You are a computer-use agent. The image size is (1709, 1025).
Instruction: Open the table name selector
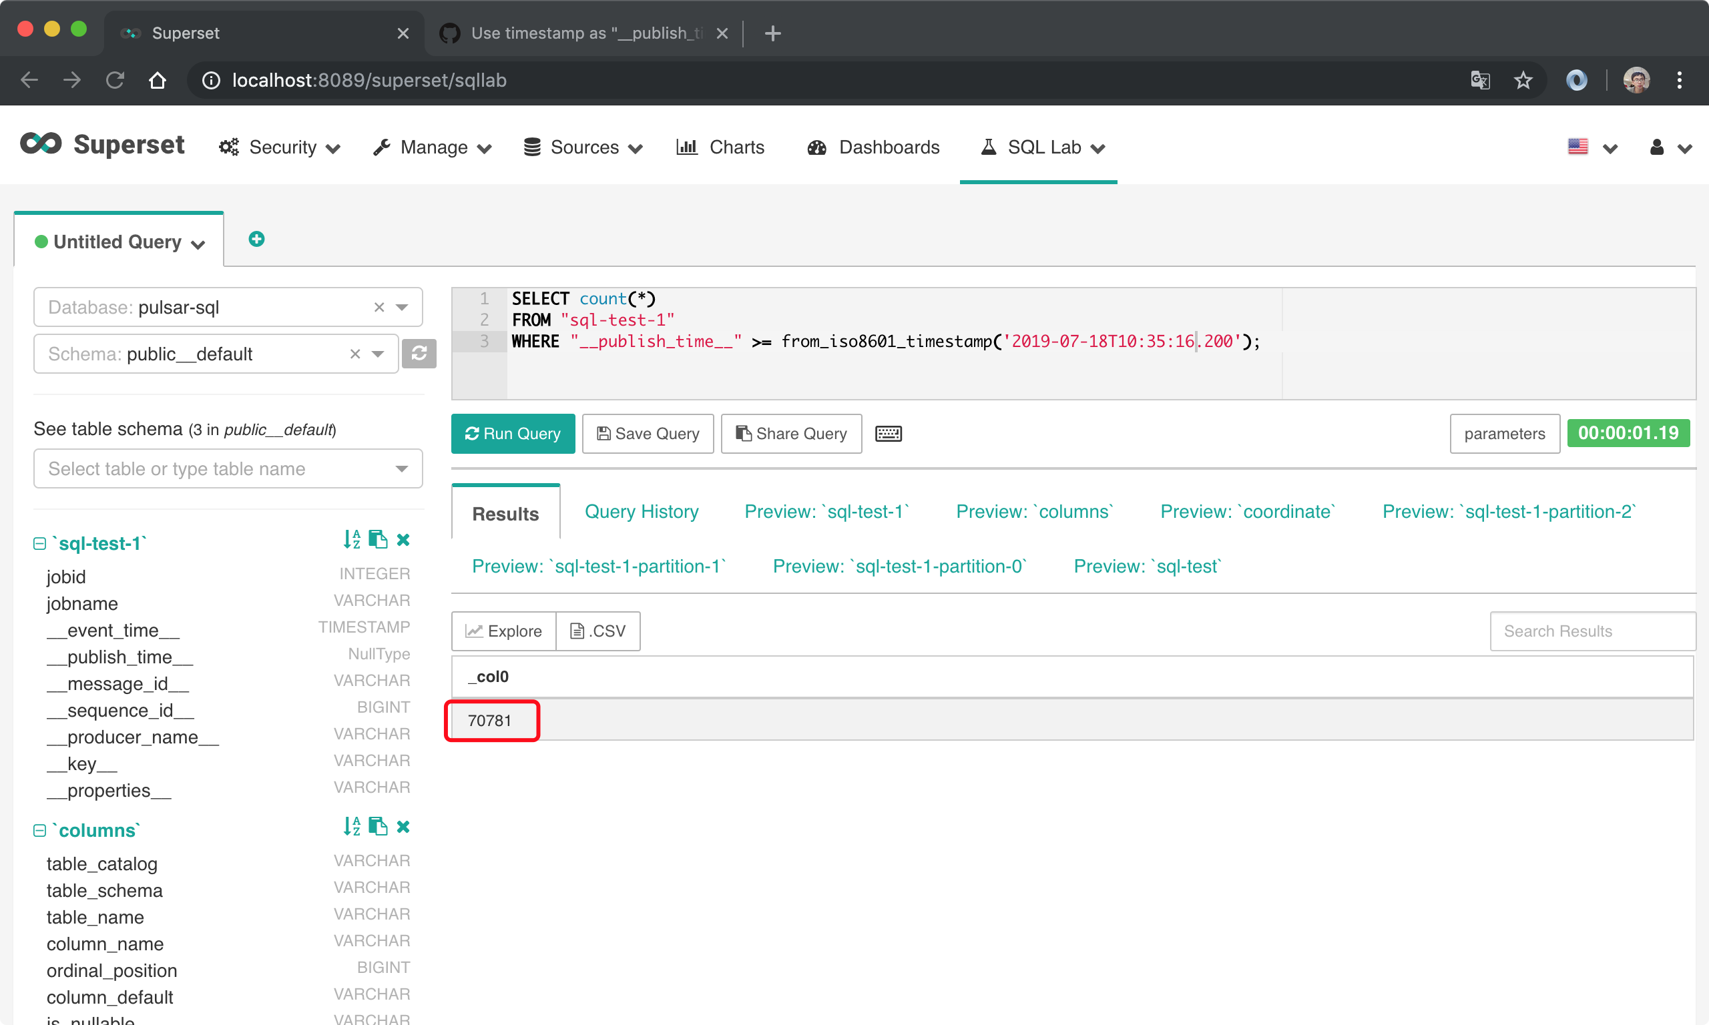tap(228, 468)
